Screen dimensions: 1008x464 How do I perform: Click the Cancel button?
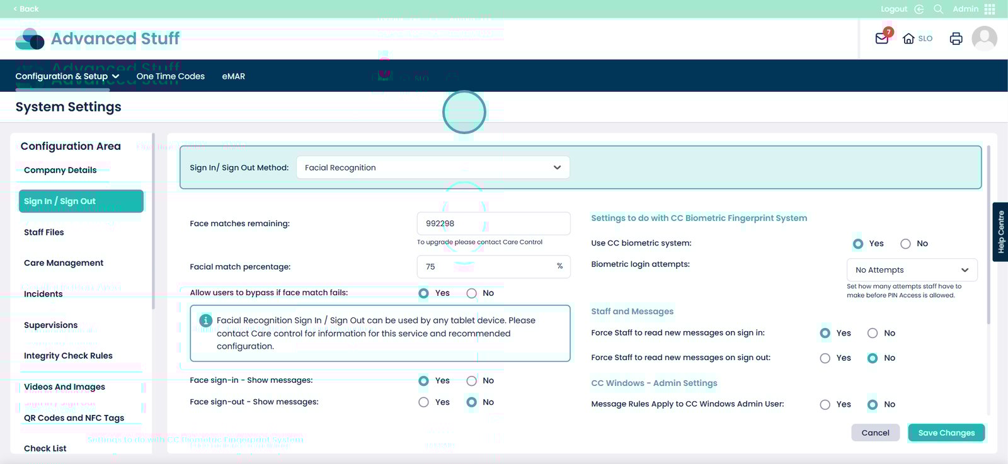tap(875, 433)
